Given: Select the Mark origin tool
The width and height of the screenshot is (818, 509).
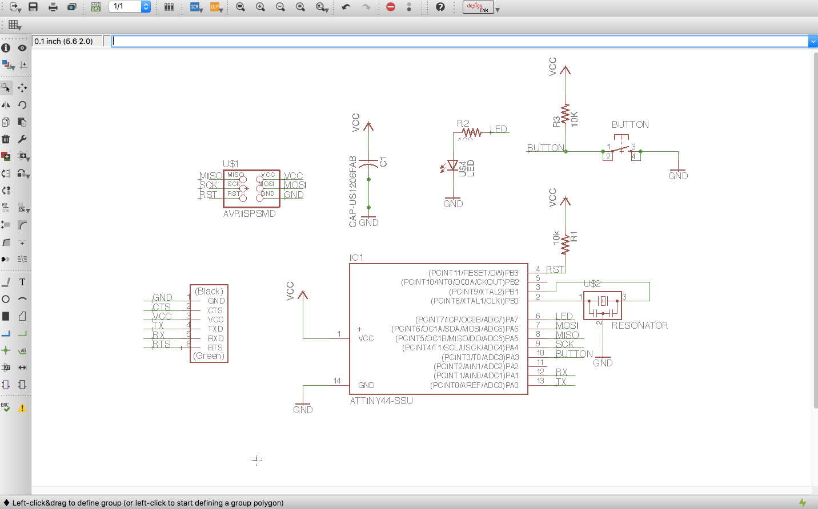Looking at the screenshot, I should coord(23,65).
